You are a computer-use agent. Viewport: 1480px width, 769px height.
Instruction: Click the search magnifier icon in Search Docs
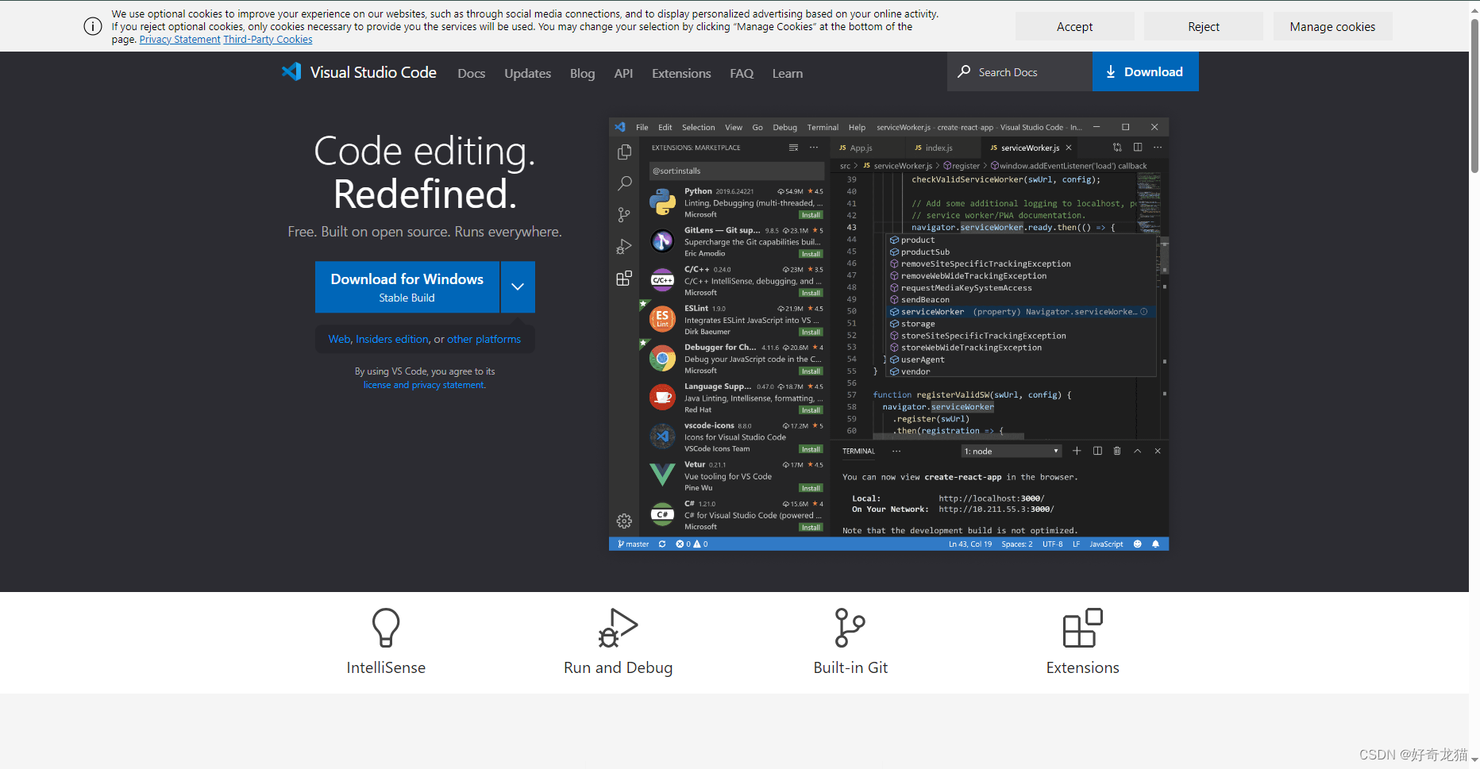click(964, 71)
